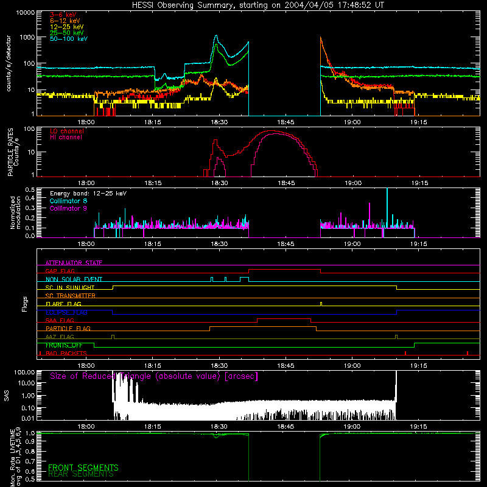The width and height of the screenshot is (487, 487).
Task: Select the ATTENUATOR STATE flag label
Action: click(x=74, y=263)
